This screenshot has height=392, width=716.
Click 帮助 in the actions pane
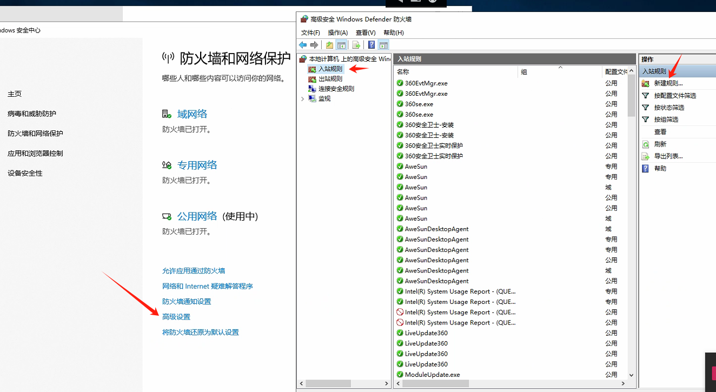[x=660, y=169]
